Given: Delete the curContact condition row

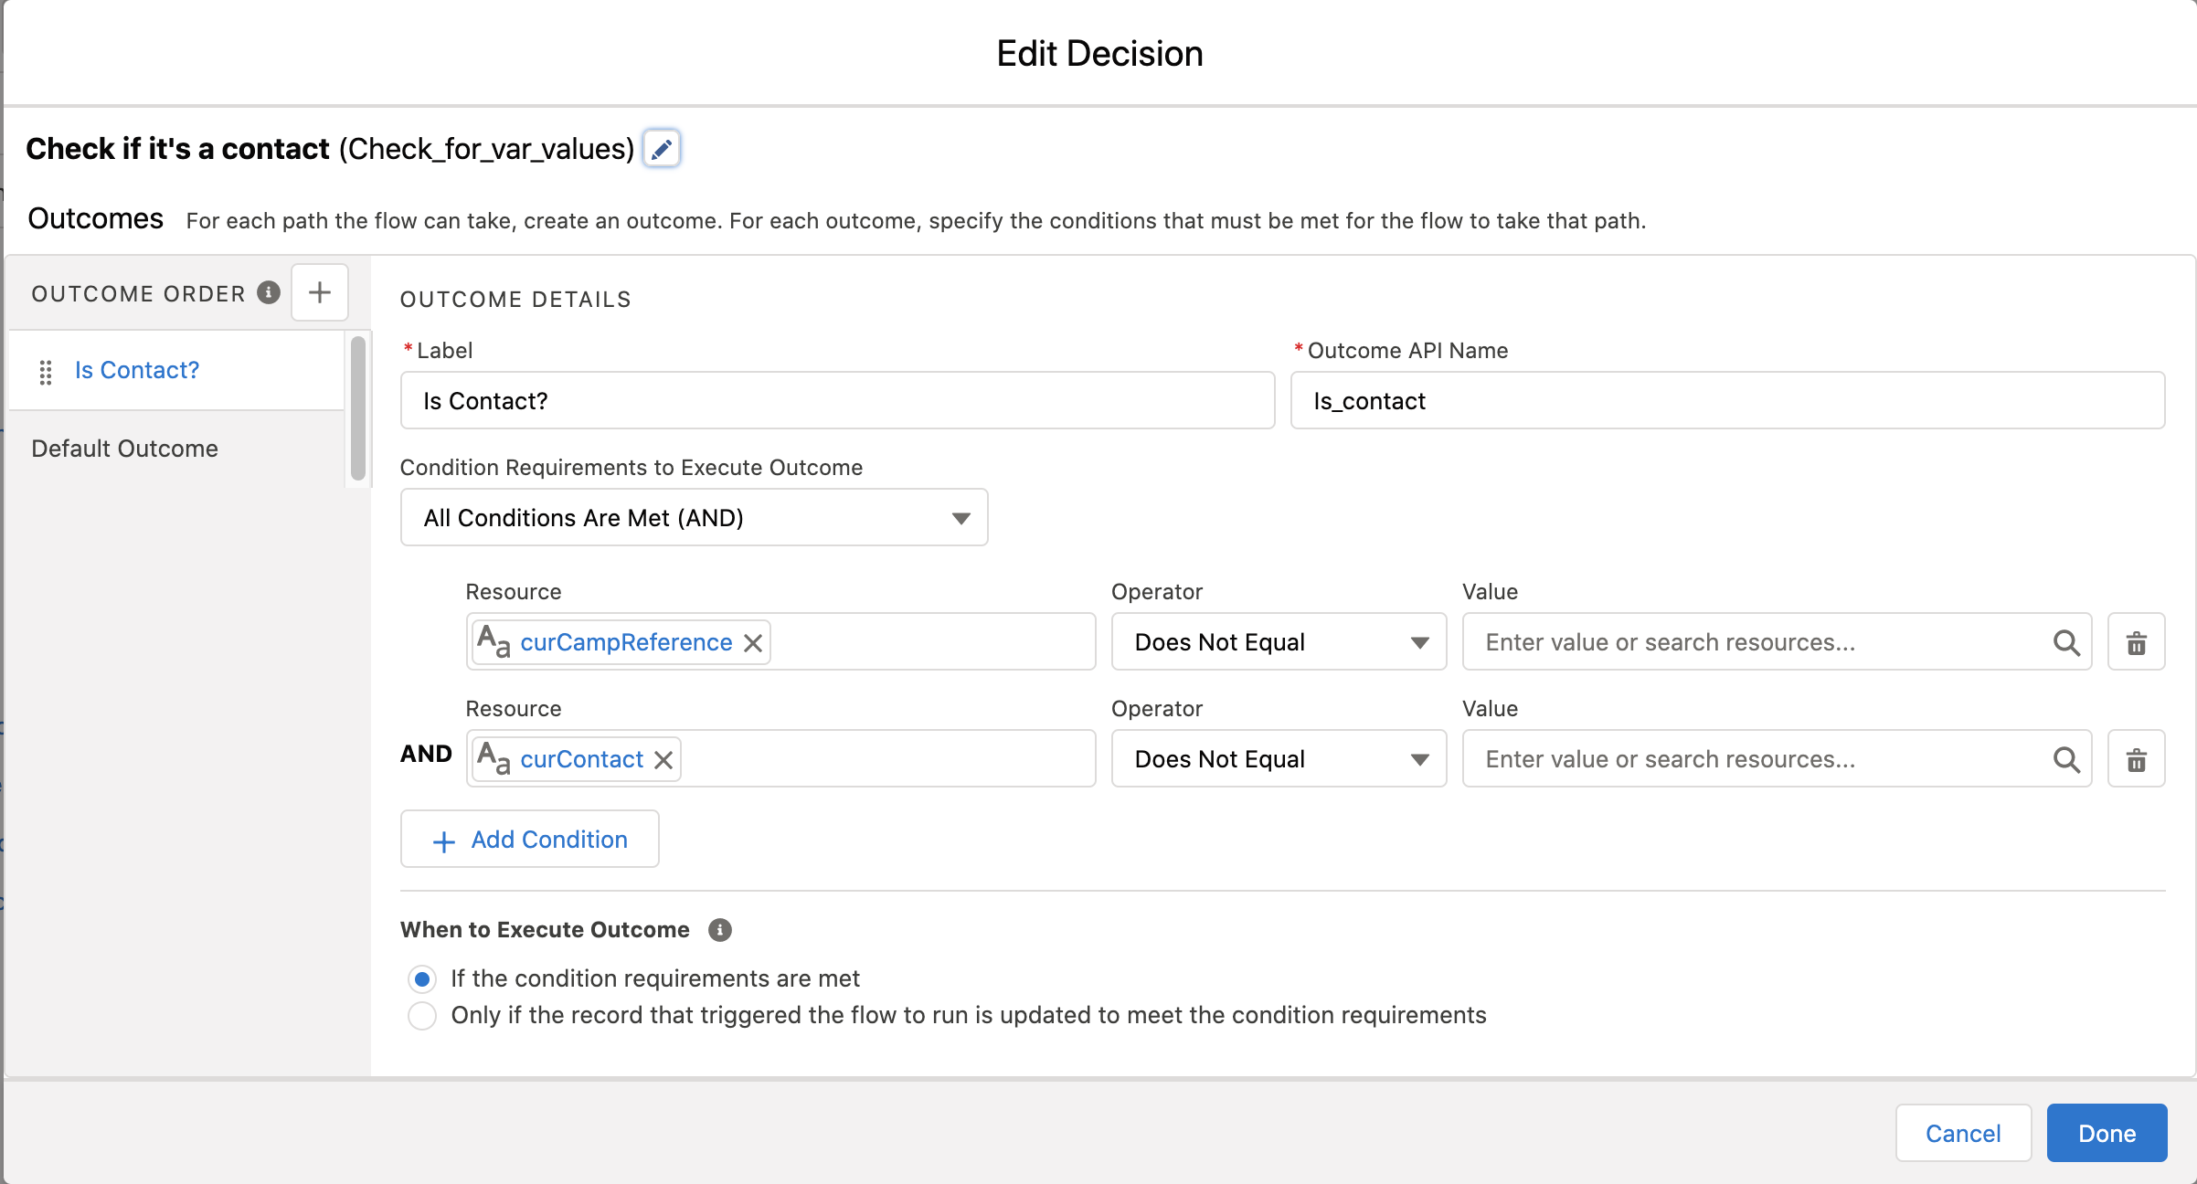Looking at the screenshot, I should 2136,759.
